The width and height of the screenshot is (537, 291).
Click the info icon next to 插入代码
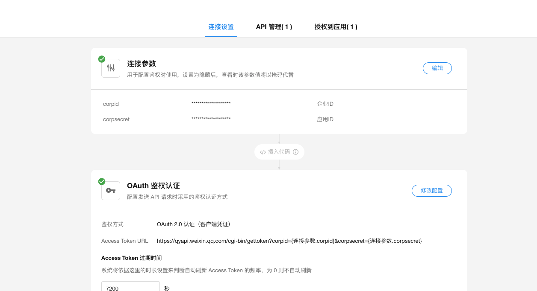pos(295,152)
